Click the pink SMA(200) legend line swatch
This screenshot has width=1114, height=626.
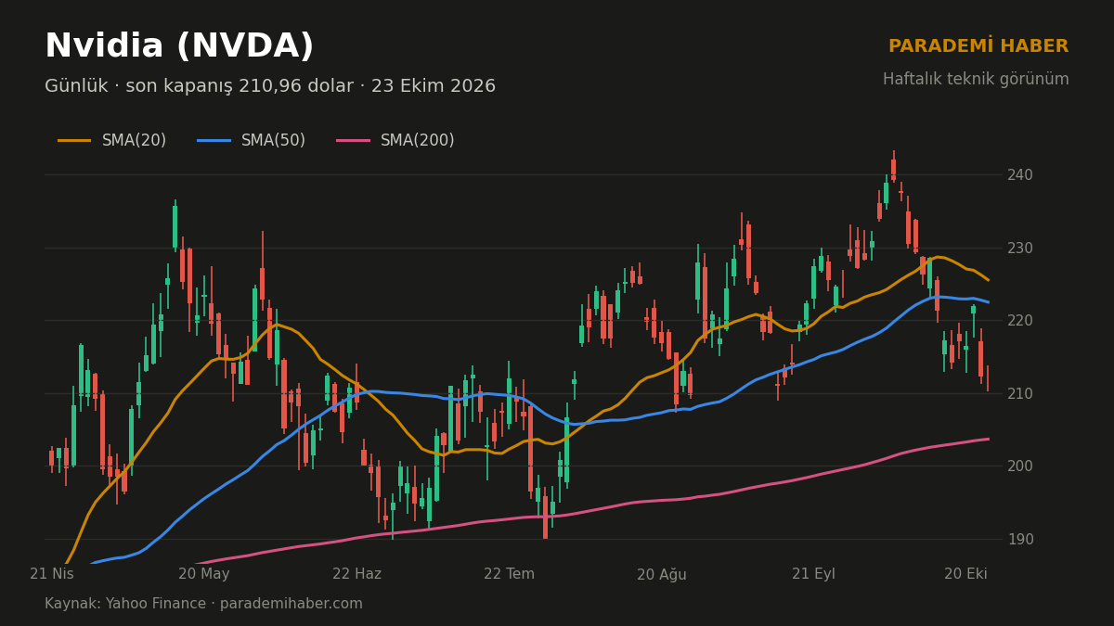(x=353, y=141)
